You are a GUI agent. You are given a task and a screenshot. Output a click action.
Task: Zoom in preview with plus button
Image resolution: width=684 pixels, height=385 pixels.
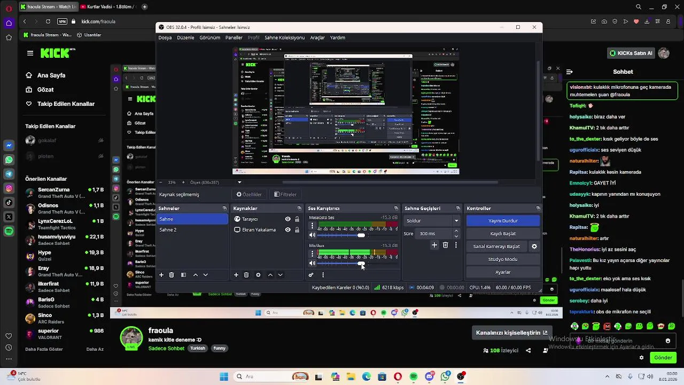(x=183, y=182)
